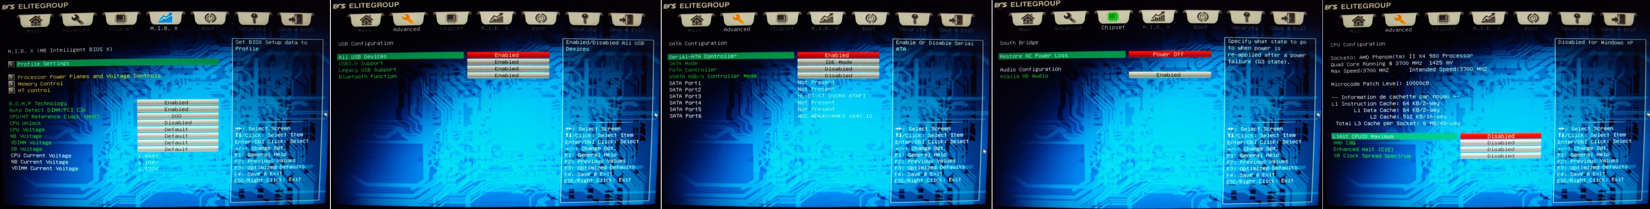Select highlighted M.I.B. X tab on first screen

164,21
